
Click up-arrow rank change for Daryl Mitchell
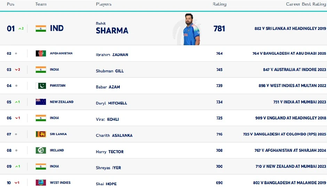pos(17,102)
